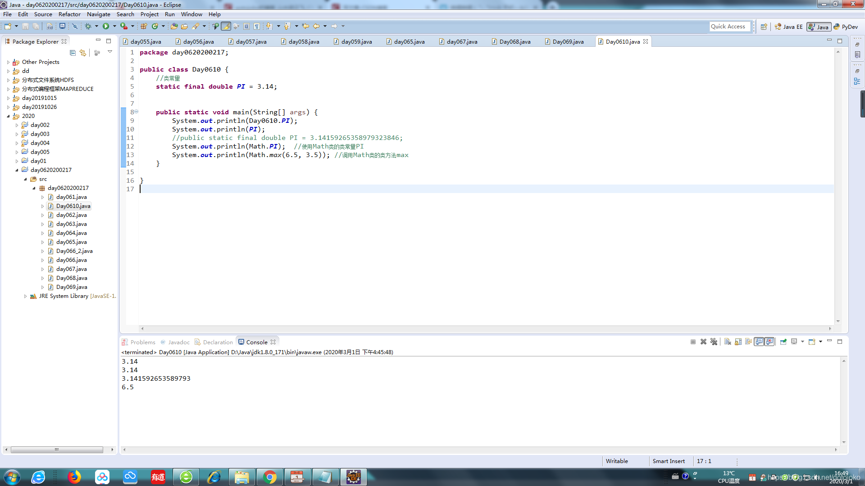Click the Open Console icon

pos(812,342)
